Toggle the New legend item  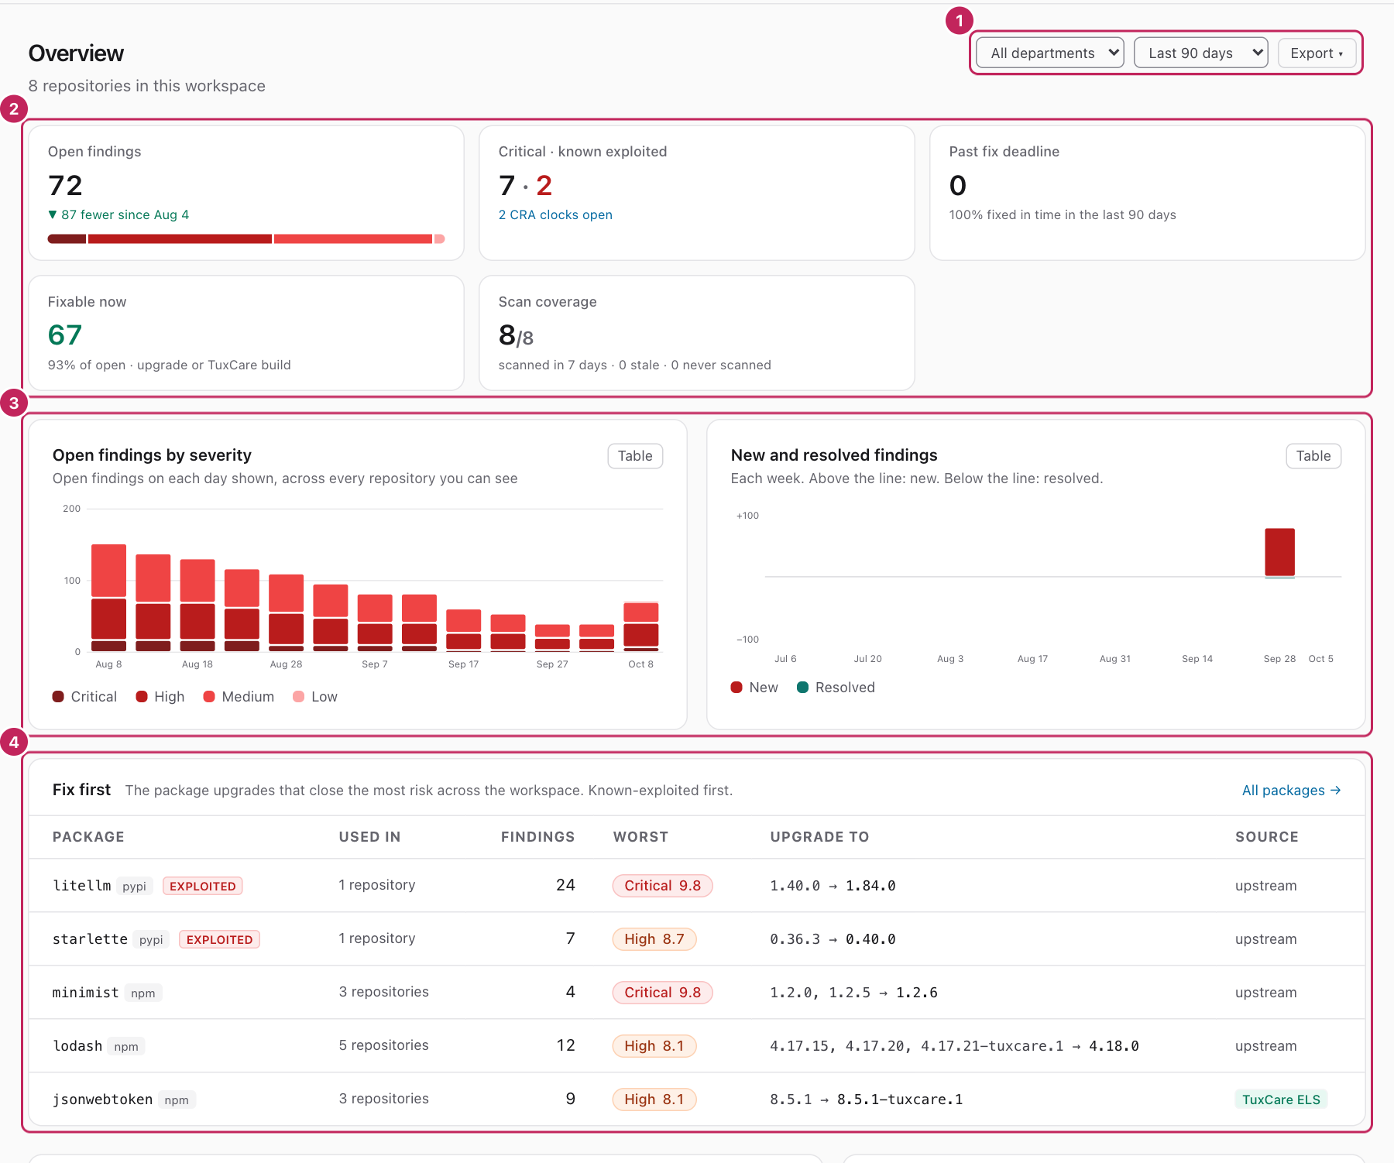pos(754,687)
